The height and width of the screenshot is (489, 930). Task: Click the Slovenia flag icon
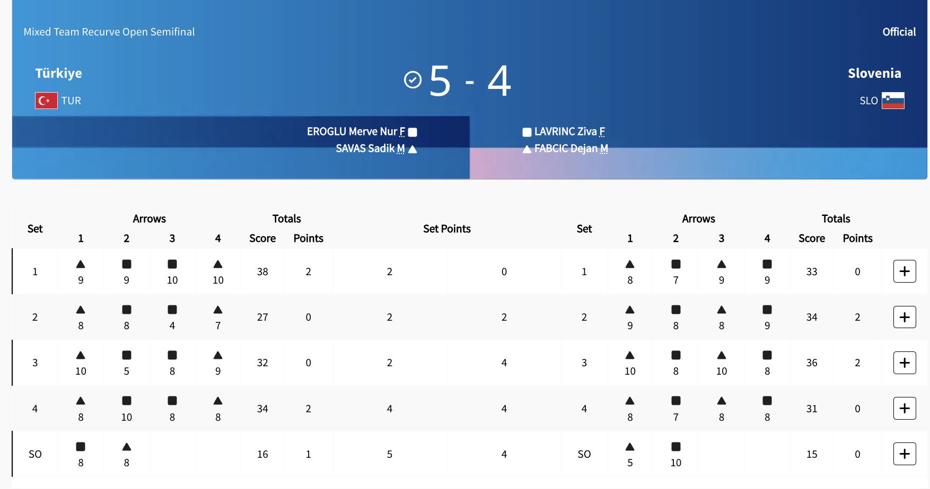(x=893, y=101)
